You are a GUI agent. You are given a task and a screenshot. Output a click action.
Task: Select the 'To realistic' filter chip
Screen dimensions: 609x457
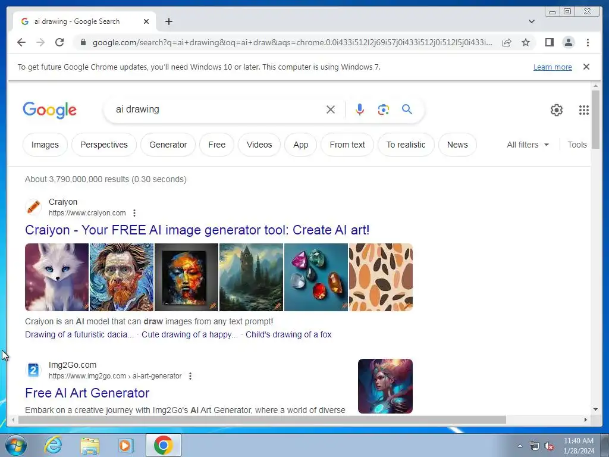point(406,145)
